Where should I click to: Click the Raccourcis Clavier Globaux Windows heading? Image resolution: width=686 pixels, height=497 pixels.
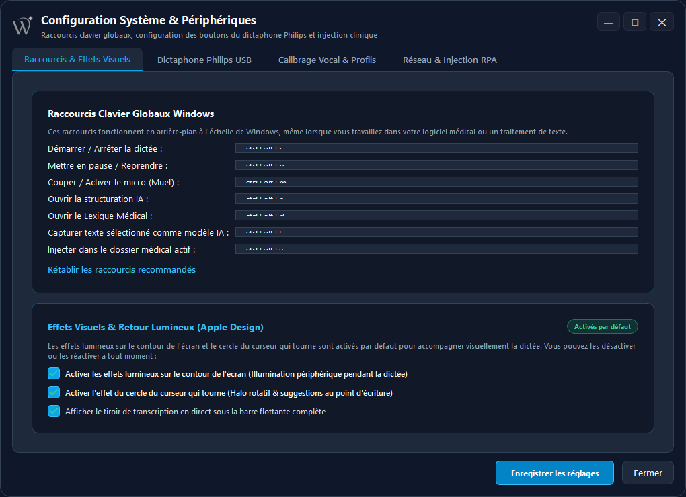pos(131,114)
